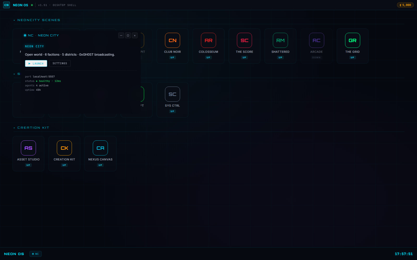The width and height of the screenshot is (417, 260).
Task: Open the Asset Studio AS icon
Action: click(x=28, y=148)
